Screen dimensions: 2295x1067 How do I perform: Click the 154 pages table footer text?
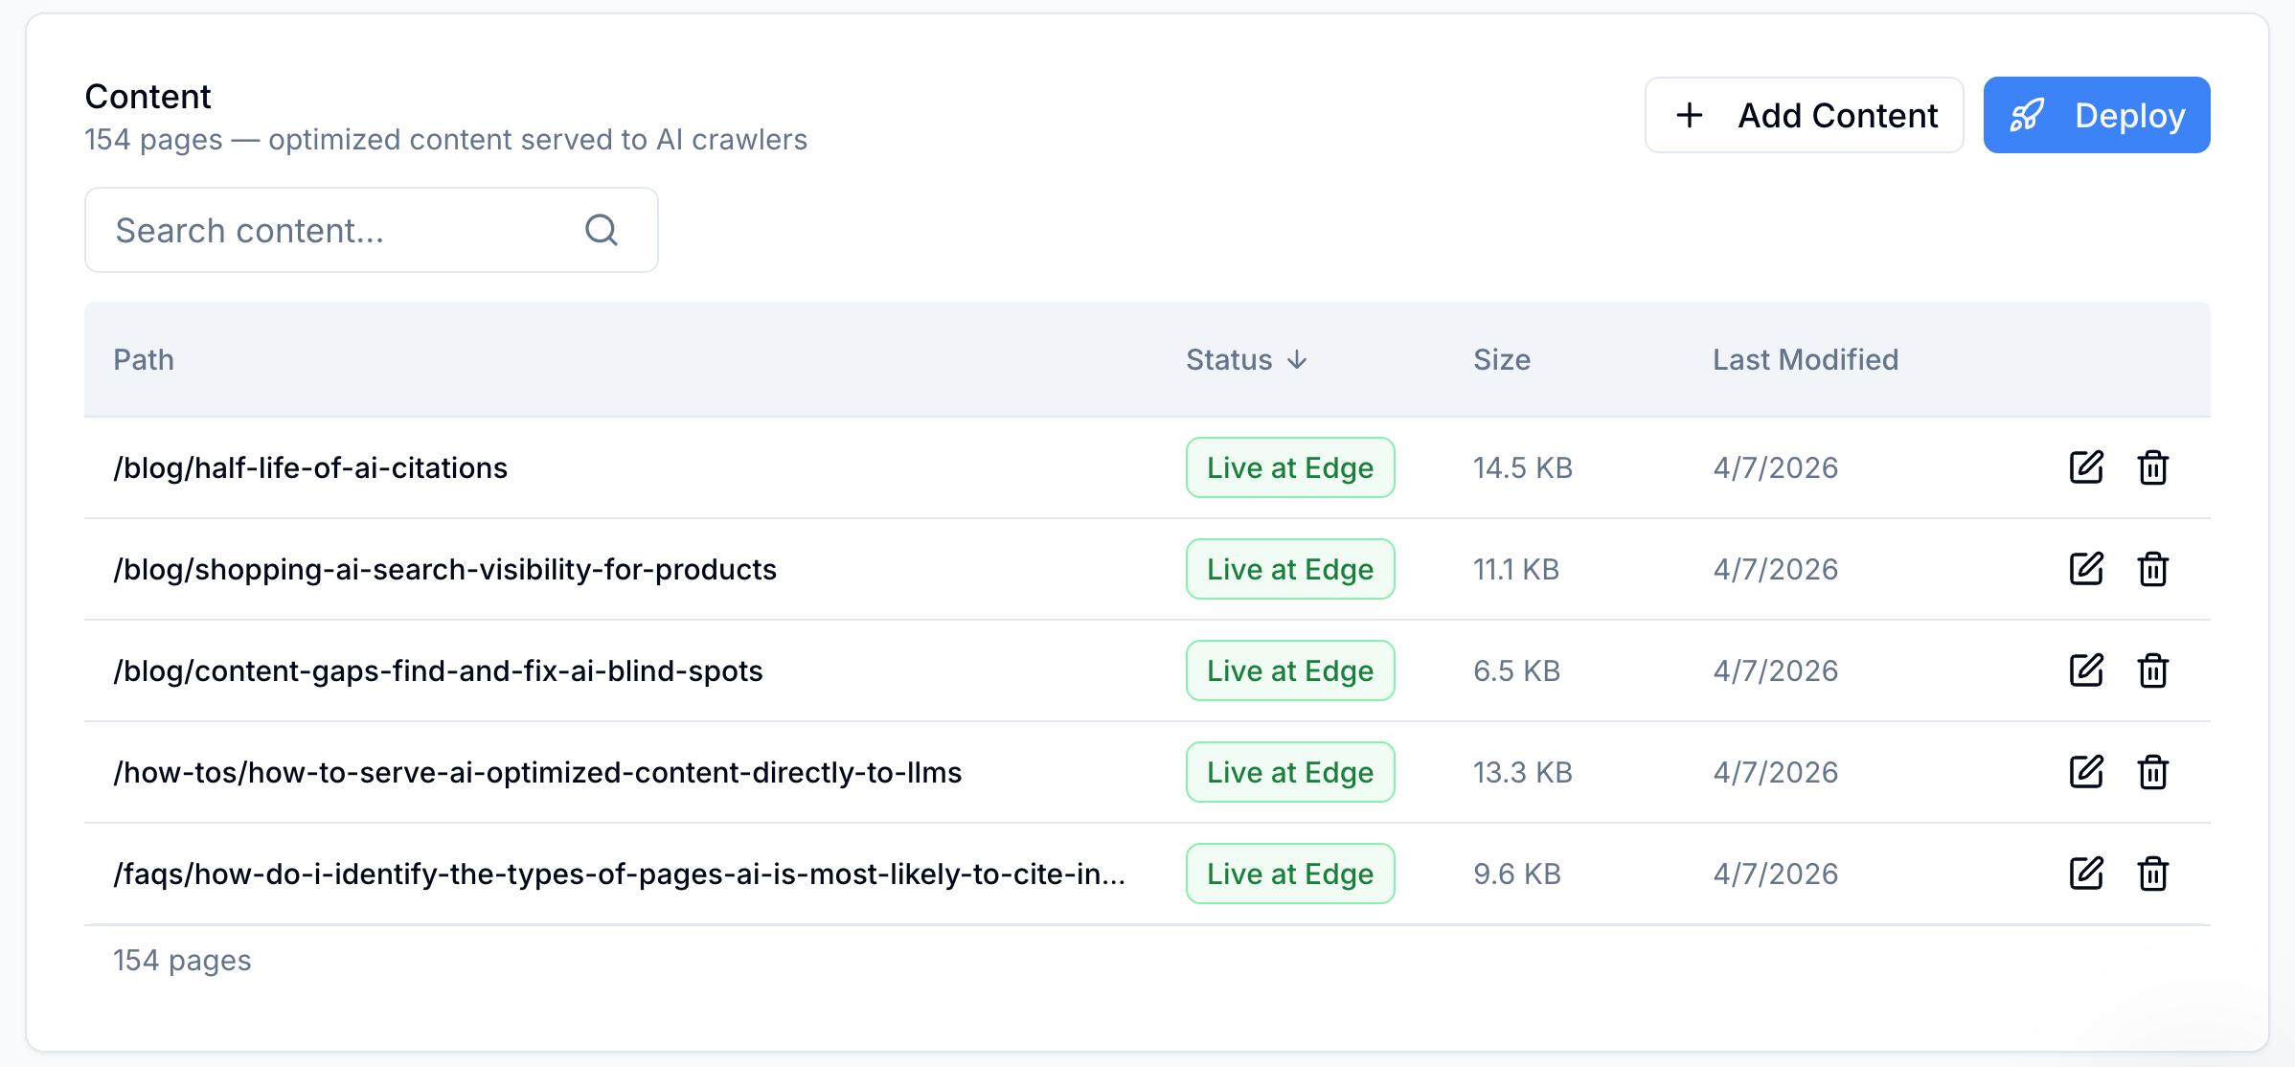182,960
